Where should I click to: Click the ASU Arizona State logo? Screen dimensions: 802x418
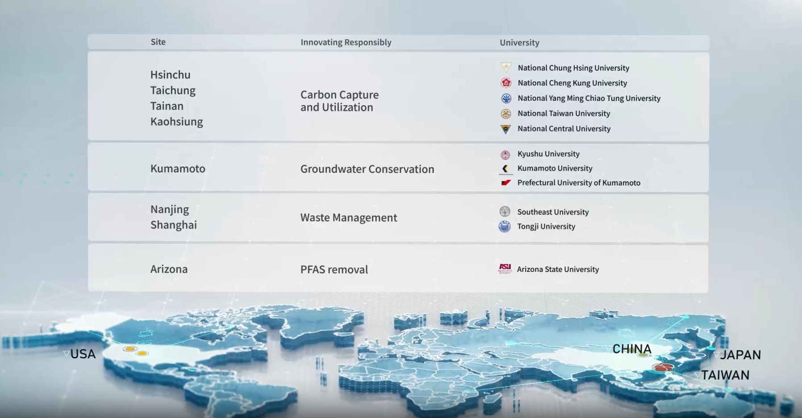click(x=505, y=269)
